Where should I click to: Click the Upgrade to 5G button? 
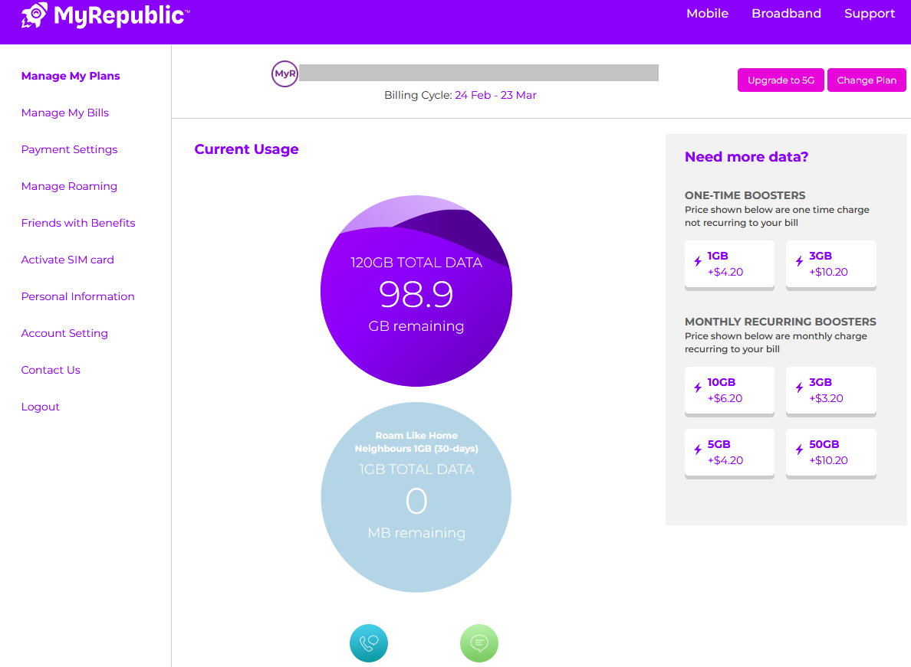point(781,80)
